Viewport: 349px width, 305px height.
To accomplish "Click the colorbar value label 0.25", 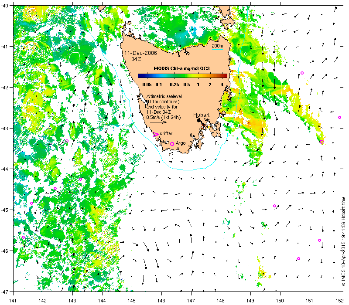I will (174, 85).
